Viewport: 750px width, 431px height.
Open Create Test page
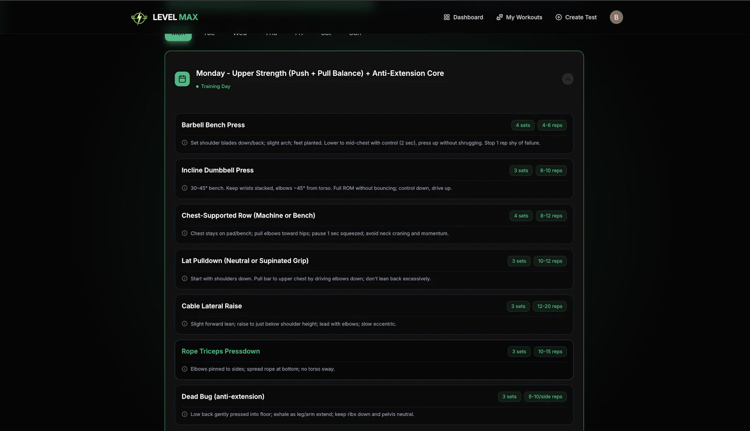click(x=576, y=17)
